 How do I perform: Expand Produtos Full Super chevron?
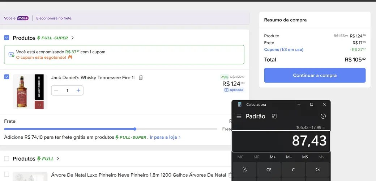pyautogui.click(x=73, y=38)
